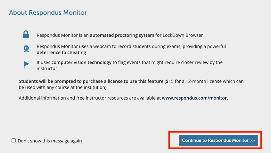Open the www.respondus.com/monitor link
The width and height of the screenshot is (271, 153).
[194, 98]
